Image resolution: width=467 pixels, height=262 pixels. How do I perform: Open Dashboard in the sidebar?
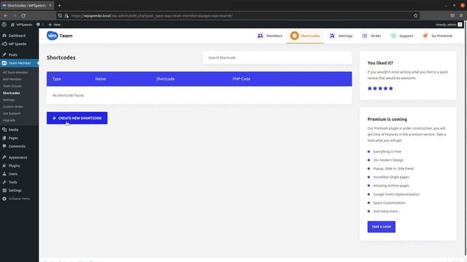tap(17, 36)
